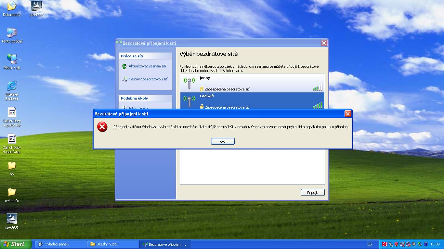Close the wireless network selection window
This screenshot has height=249, width=444.
[x=324, y=43]
